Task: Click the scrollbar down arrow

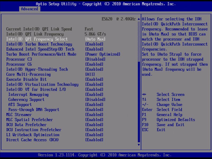Action: pyautogui.click(x=139, y=145)
